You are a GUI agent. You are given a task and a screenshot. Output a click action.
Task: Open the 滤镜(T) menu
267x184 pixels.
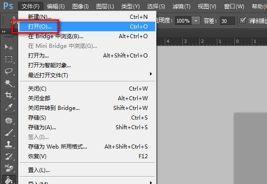click(181, 6)
